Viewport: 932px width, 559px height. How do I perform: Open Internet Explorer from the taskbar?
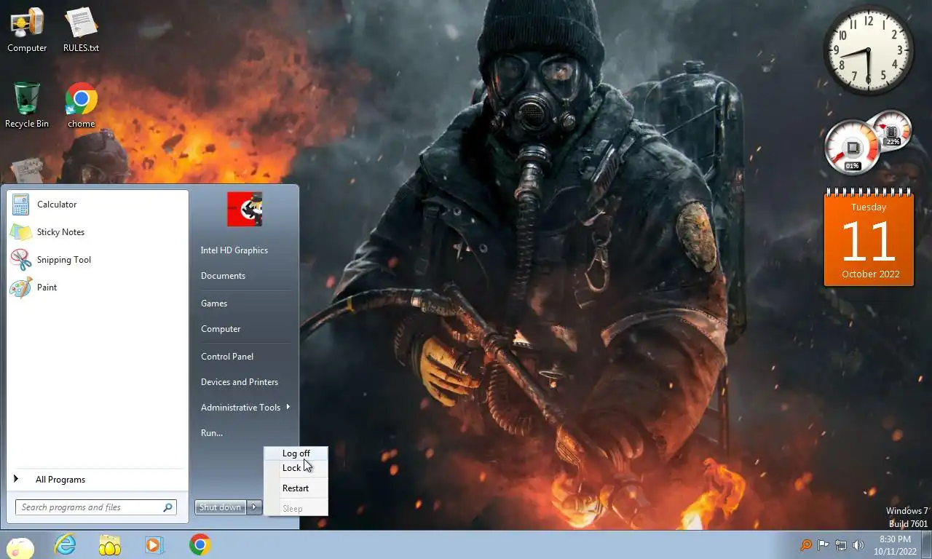pos(65,544)
